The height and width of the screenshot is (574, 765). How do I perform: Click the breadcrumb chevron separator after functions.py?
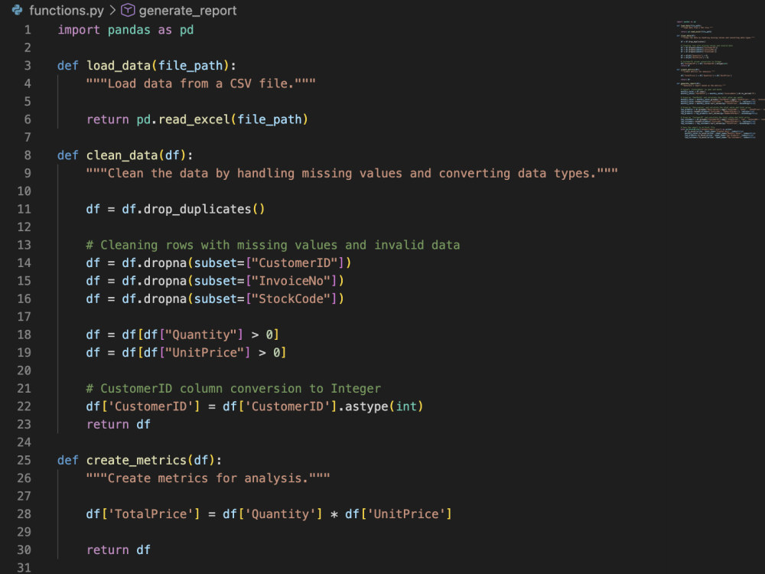(112, 10)
